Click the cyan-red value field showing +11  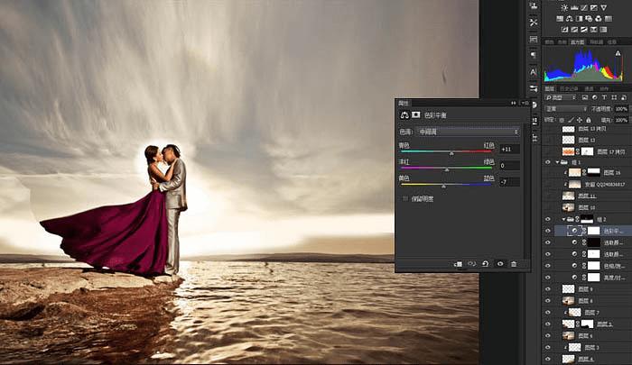pos(509,149)
